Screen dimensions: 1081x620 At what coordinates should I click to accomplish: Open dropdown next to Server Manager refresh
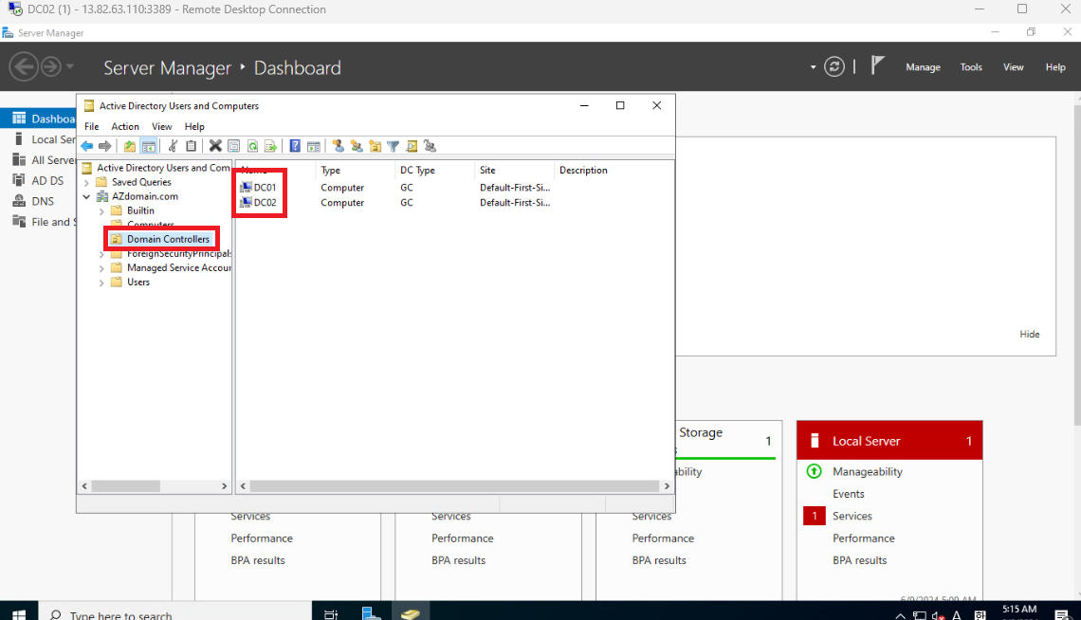[814, 67]
